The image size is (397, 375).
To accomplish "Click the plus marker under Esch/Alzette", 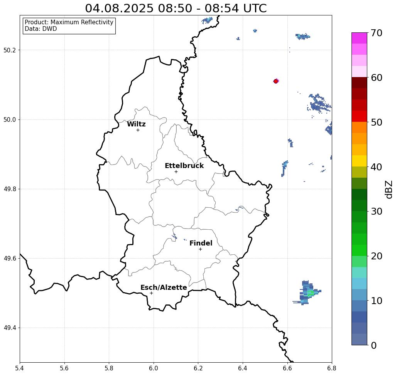I will [151, 293].
